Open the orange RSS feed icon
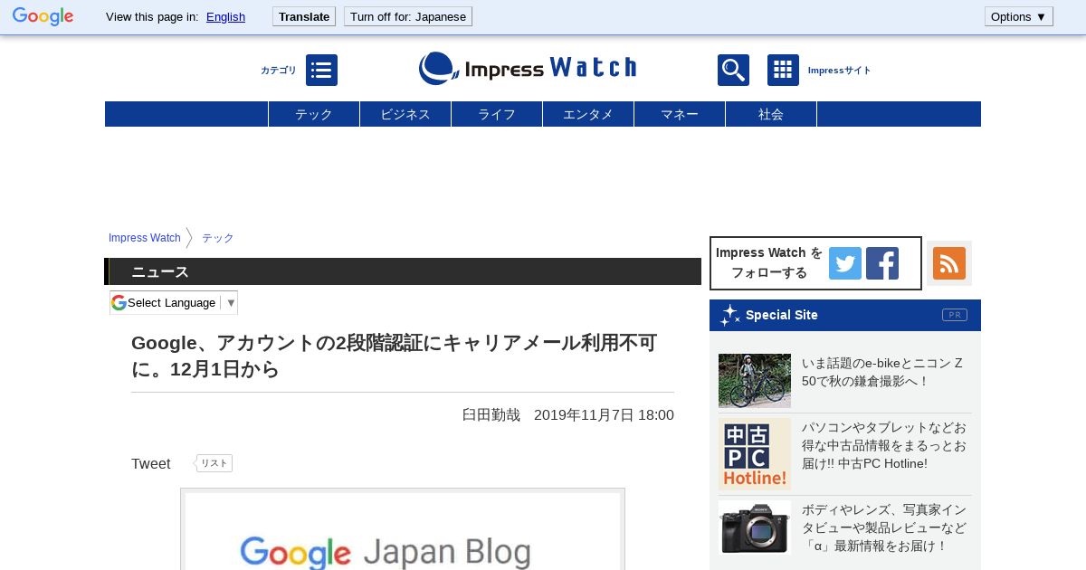The width and height of the screenshot is (1086, 570). tap(949, 263)
